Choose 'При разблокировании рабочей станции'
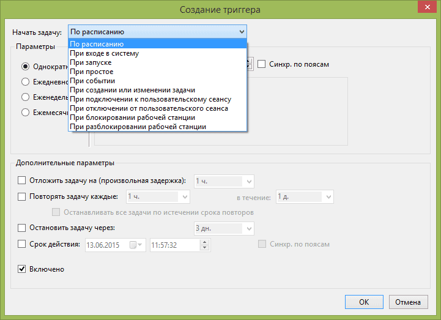 pos(158,127)
